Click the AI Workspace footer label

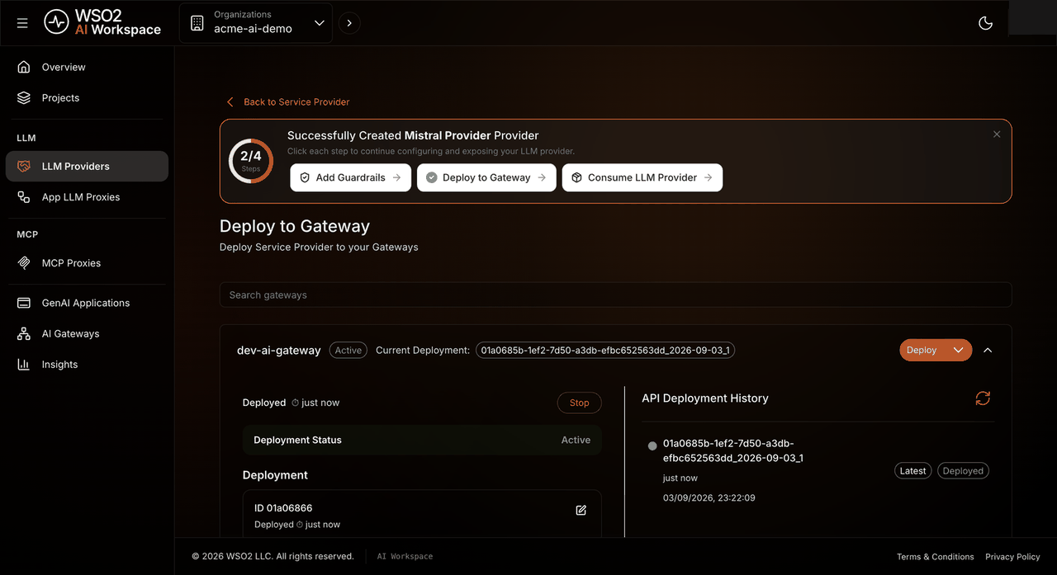coord(405,557)
